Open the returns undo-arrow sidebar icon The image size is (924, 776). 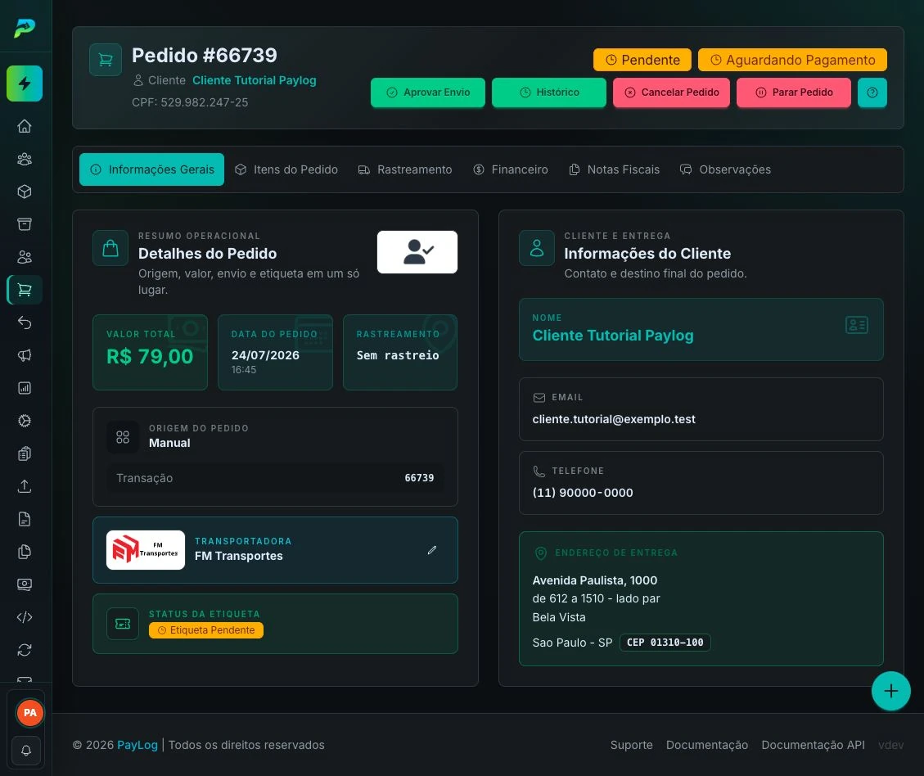point(25,323)
